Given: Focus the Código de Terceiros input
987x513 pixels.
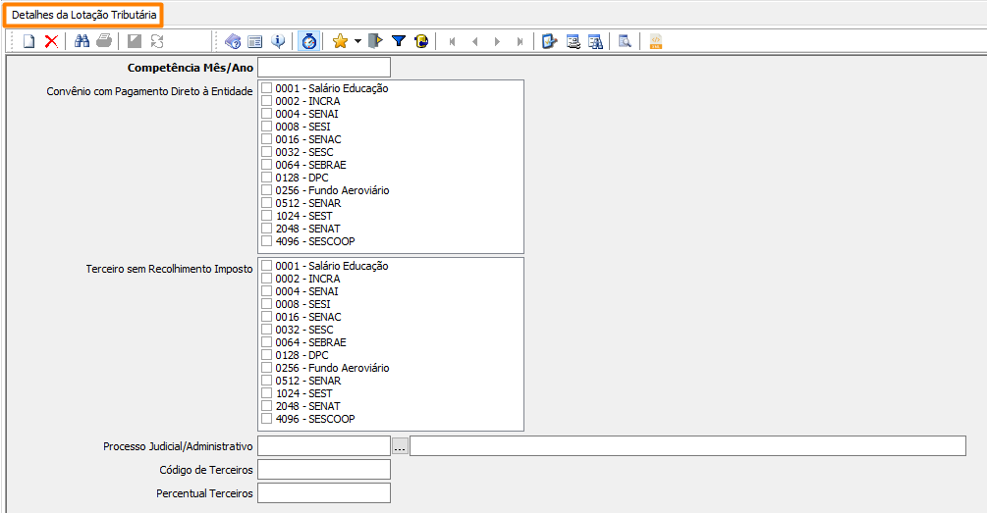Looking at the screenshot, I should [x=324, y=470].
